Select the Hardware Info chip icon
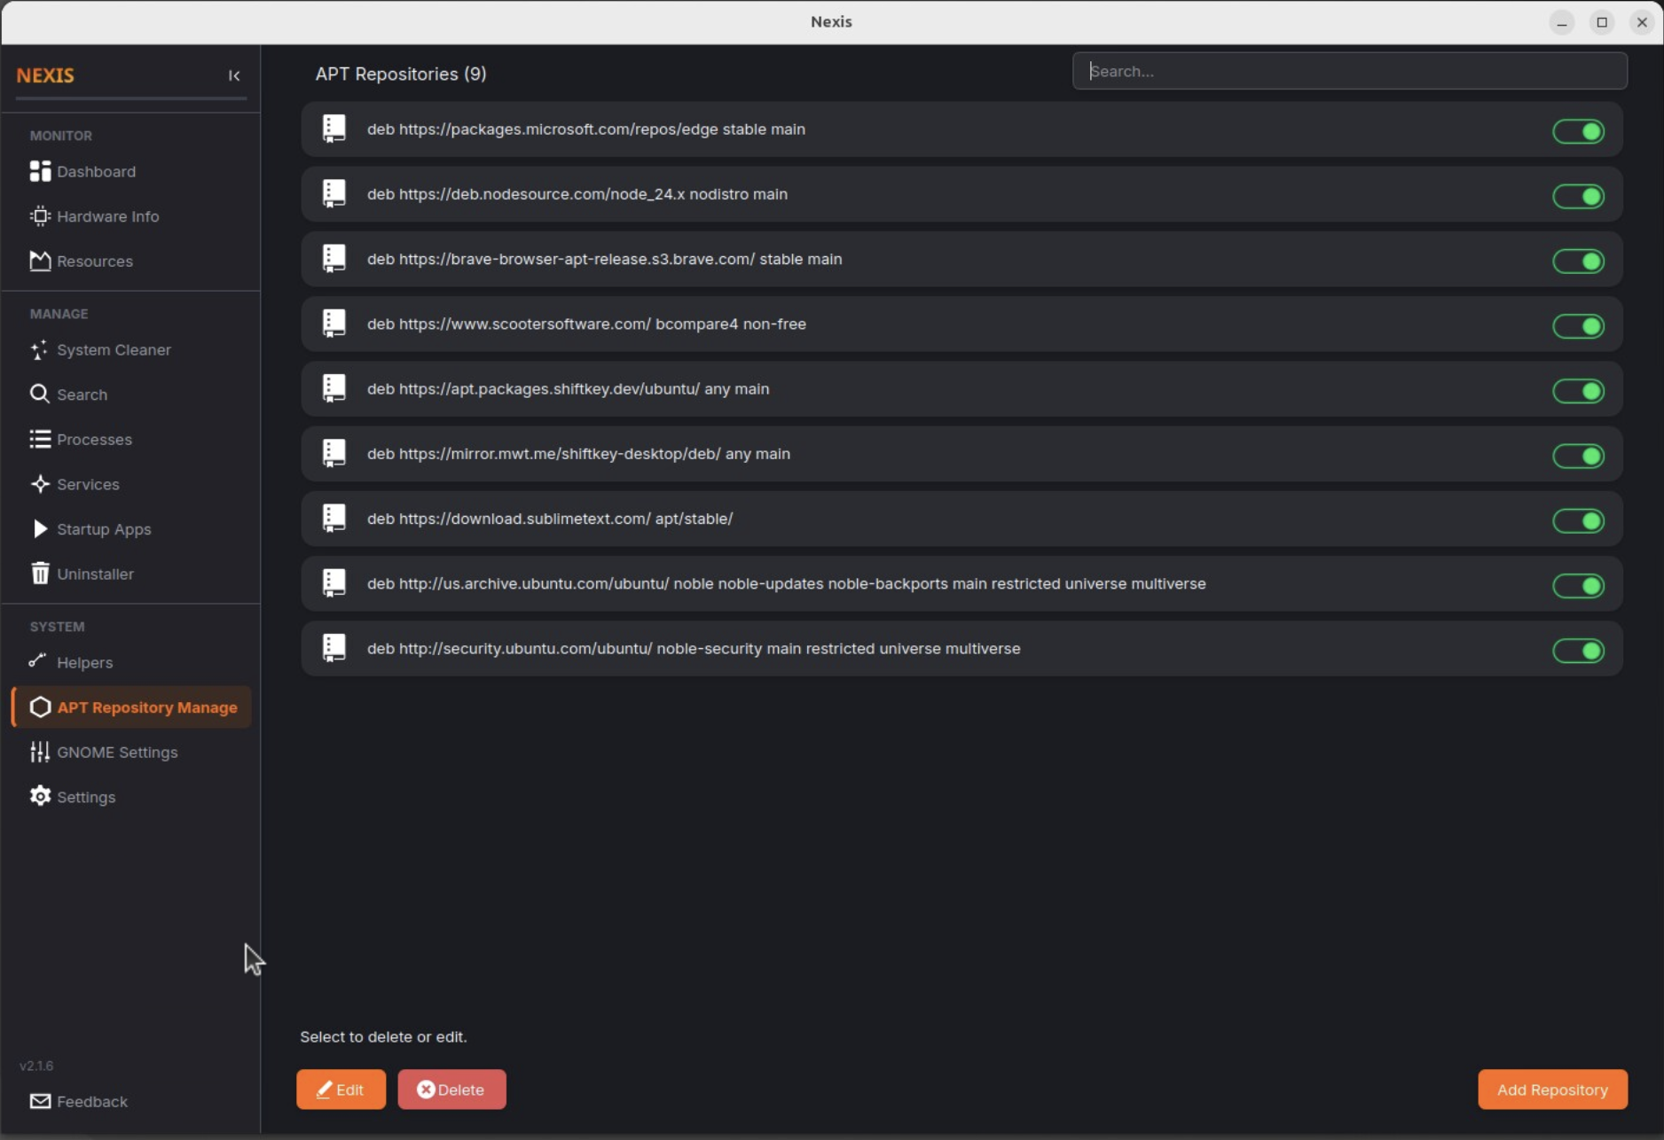 [x=38, y=216]
